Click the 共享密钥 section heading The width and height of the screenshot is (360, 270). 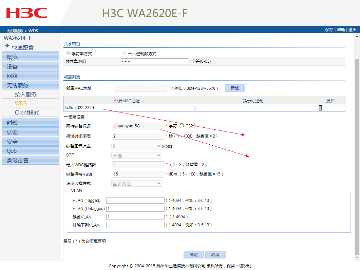(x=72, y=44)
